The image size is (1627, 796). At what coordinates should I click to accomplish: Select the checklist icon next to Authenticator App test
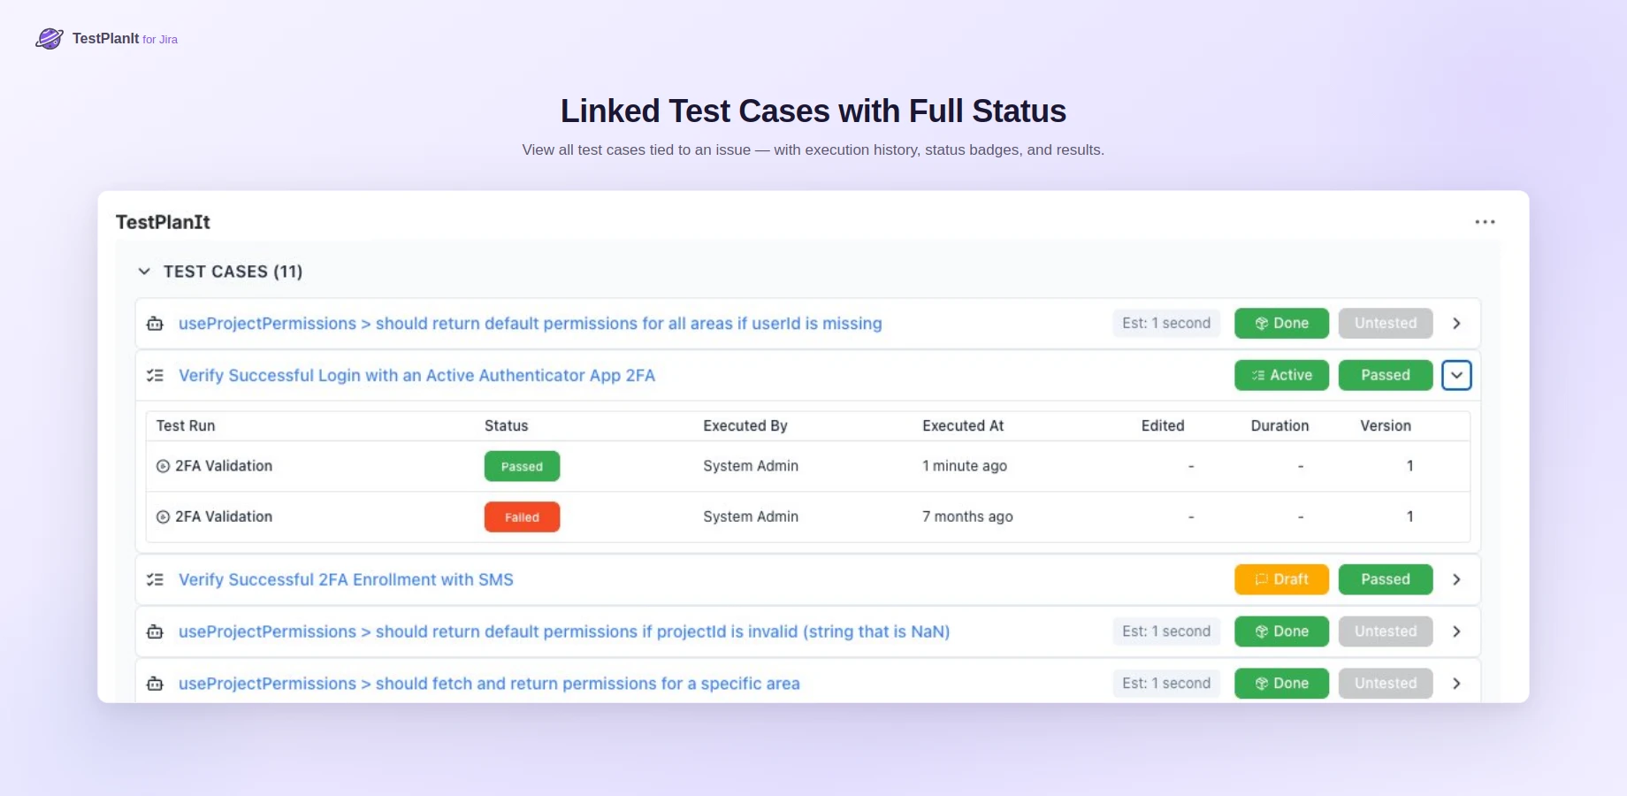pyautogui.click(x=155, y=375)
